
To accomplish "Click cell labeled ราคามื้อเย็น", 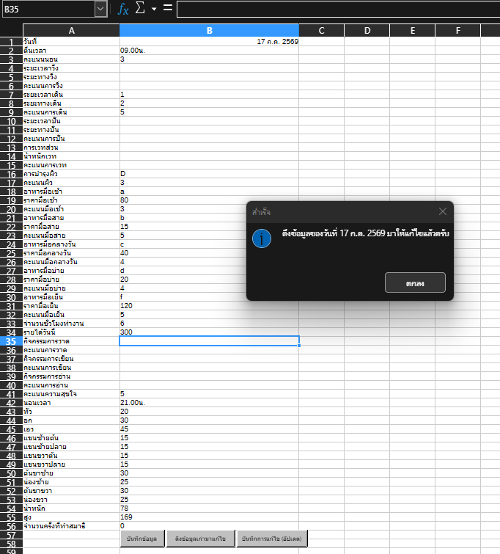I will pyautogui.click(x=71, y=306).
